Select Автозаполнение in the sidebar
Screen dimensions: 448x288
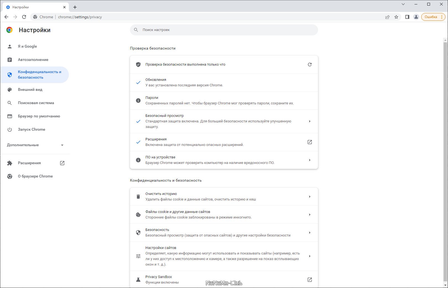coord(33,60)
